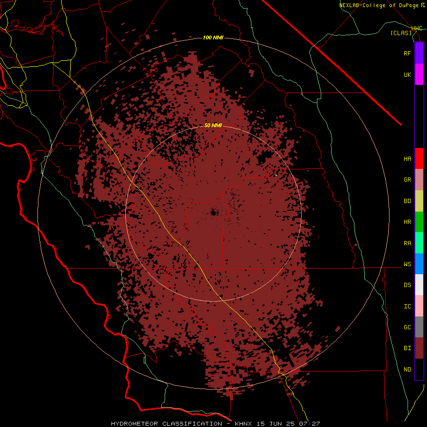
Task: Click the HA legend label
Action: (x=407, y=159)
